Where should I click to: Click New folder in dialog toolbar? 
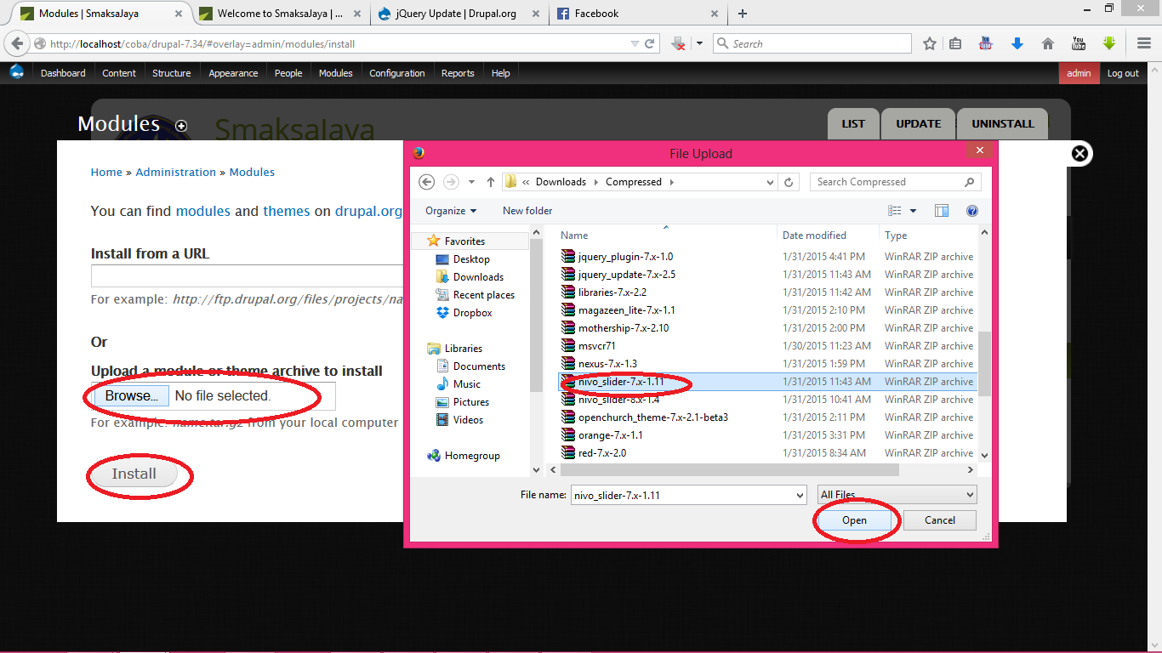[x=527, y=211]
